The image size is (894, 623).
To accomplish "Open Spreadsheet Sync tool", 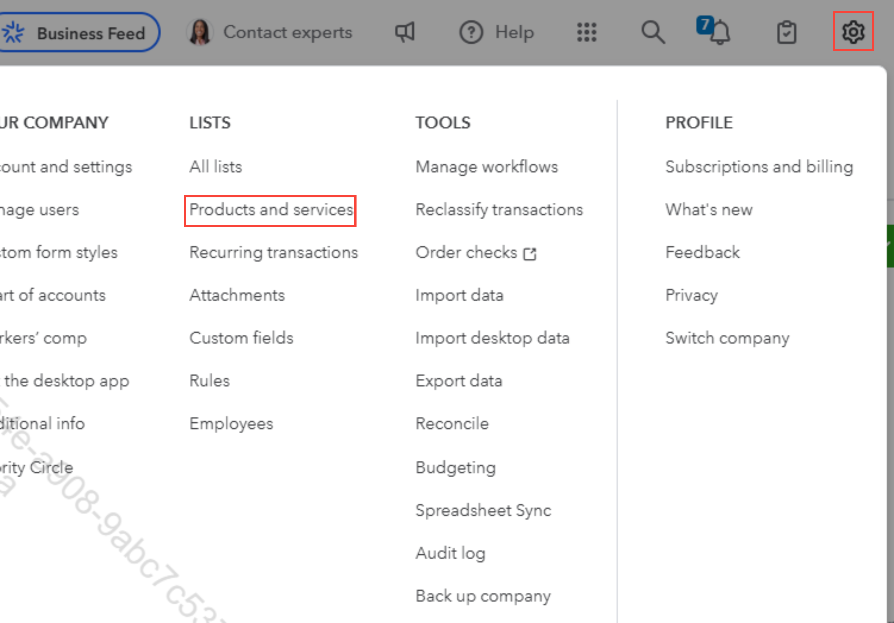I will click(x=483, y=510).
